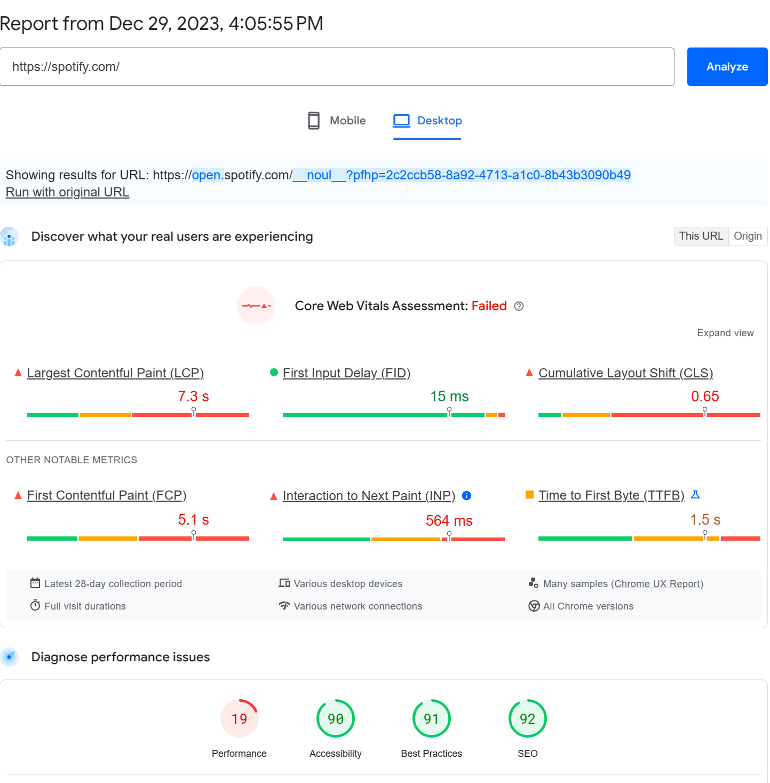The width and height of the screenshot is (770, 783).
Task: Click Run with original URL link
Action: (67, 192)
